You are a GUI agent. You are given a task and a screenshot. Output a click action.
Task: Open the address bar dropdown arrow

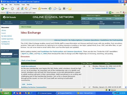coord(107,13)
